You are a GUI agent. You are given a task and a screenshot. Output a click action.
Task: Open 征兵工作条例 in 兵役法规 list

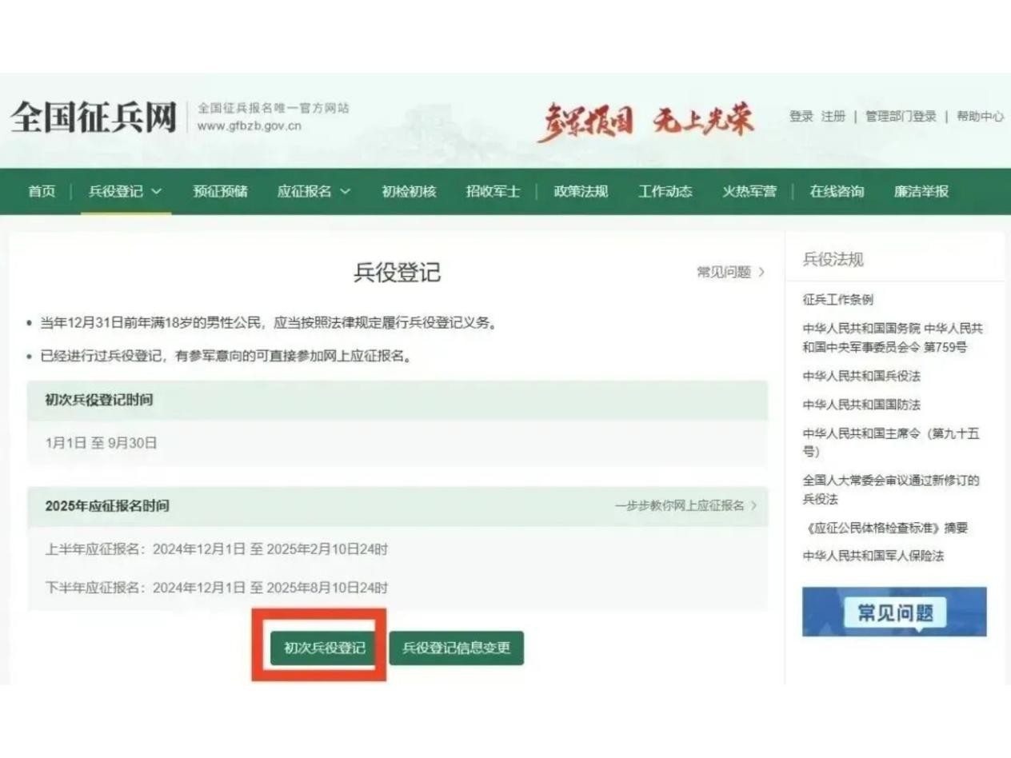pos(837,300)
